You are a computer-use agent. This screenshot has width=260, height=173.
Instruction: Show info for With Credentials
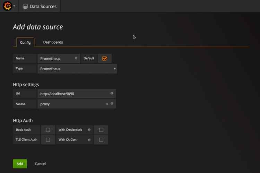(89, 130)
